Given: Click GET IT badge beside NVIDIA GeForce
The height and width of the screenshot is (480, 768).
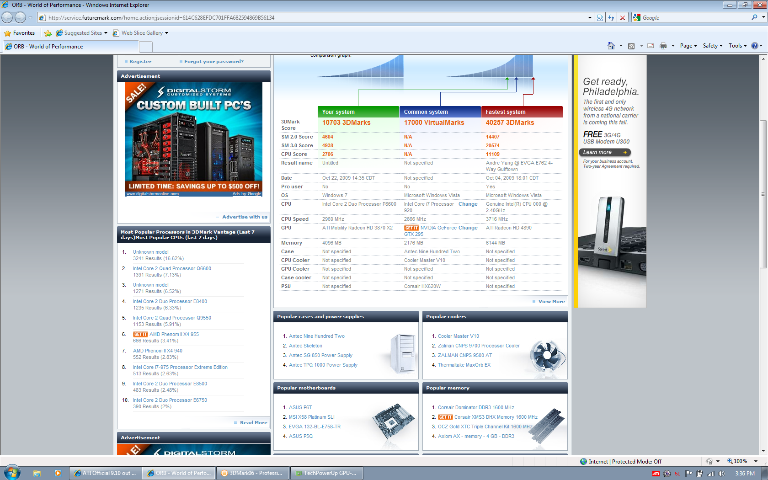Looking at the screenshot, I should point(411,228).
